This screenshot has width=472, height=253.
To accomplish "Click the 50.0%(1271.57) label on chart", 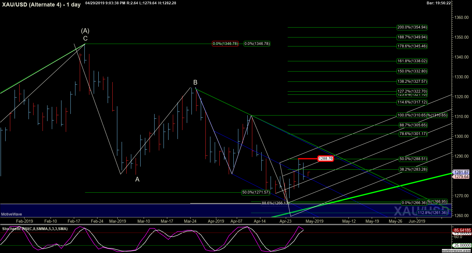I will 256,192.
